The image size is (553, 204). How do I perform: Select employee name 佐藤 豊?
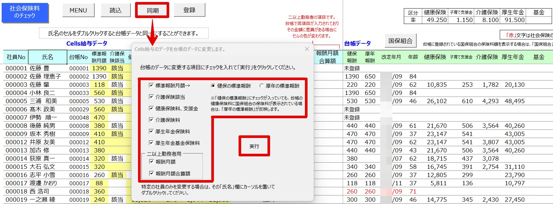[39, 68]
